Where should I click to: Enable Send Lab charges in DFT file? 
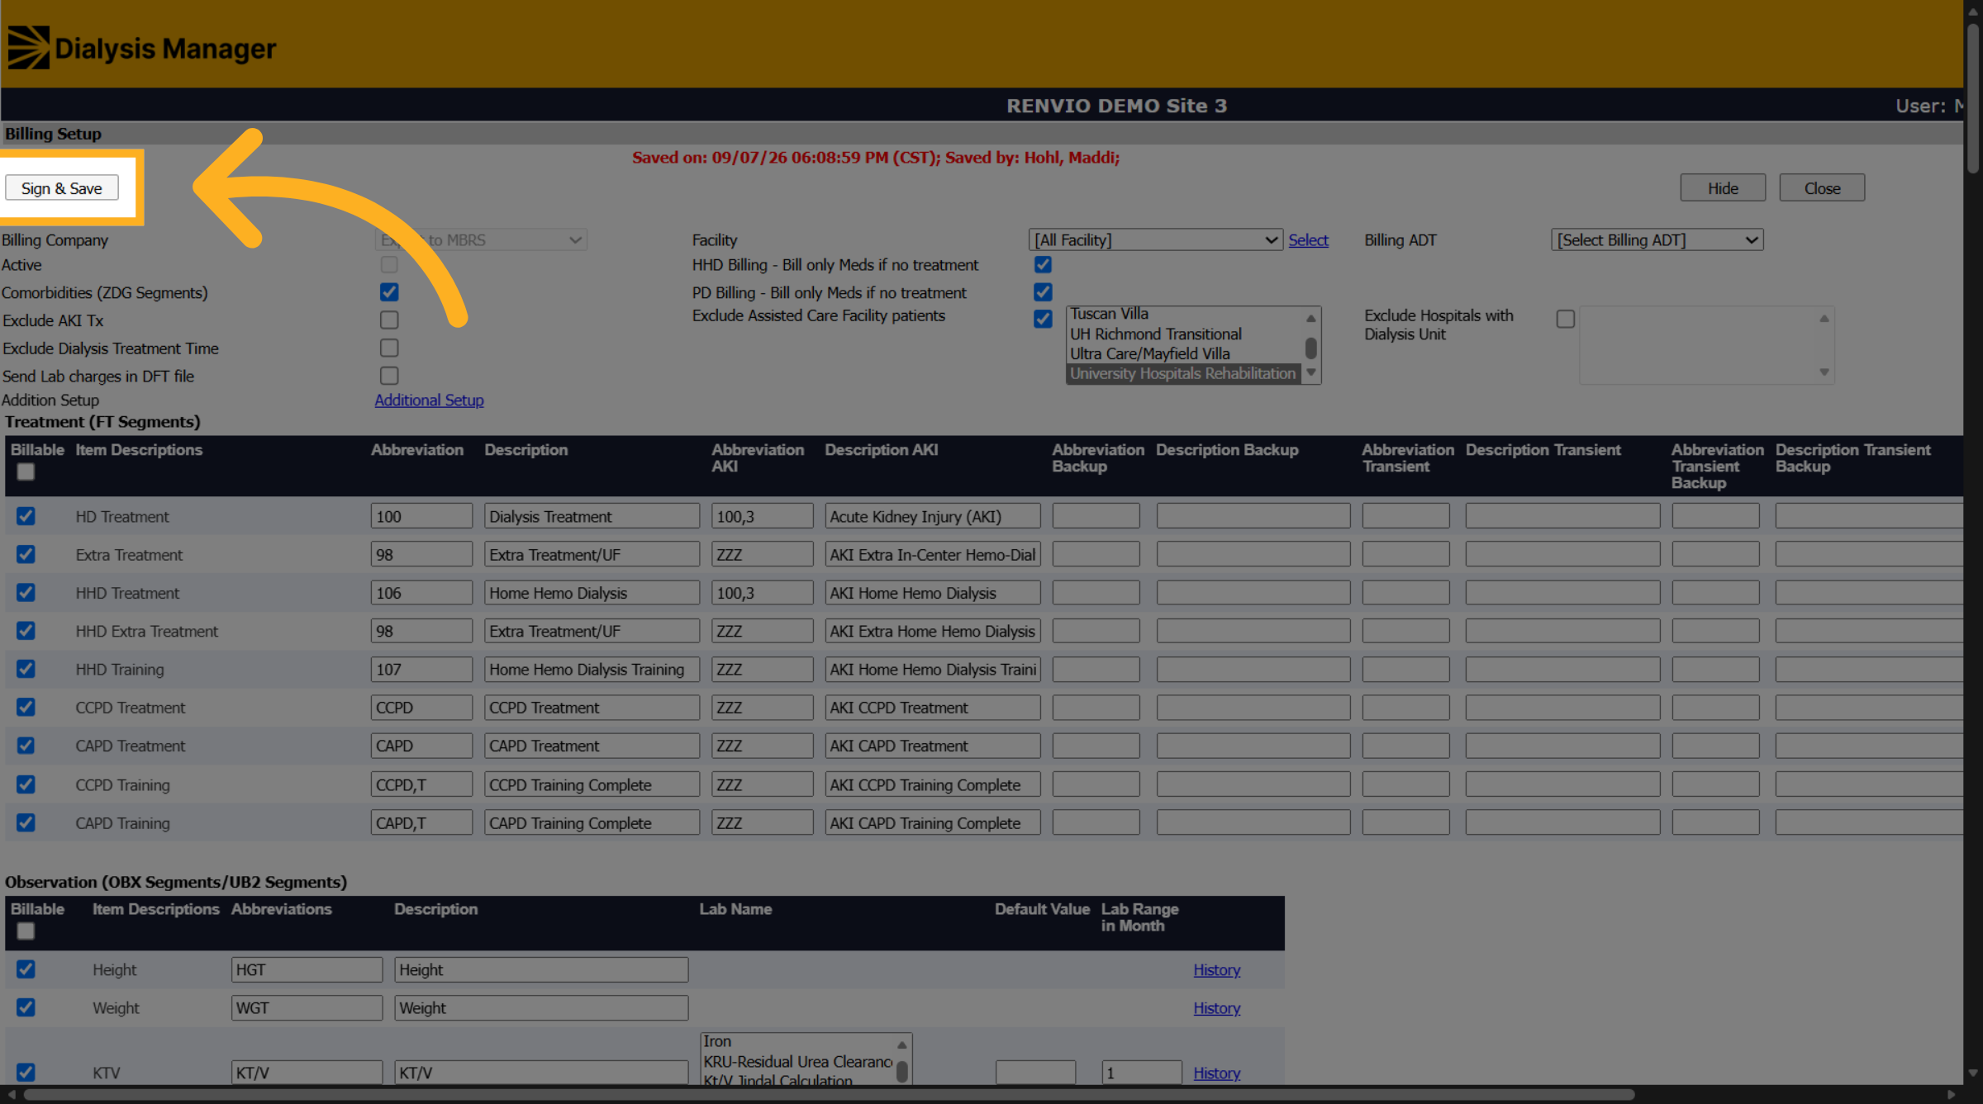389,376
